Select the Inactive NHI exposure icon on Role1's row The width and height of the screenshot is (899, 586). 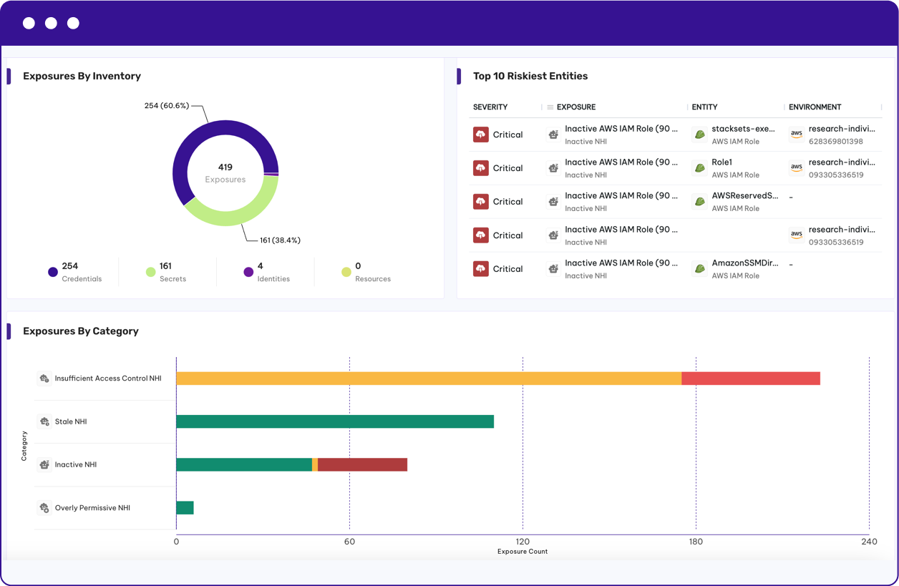click(553, 167)
